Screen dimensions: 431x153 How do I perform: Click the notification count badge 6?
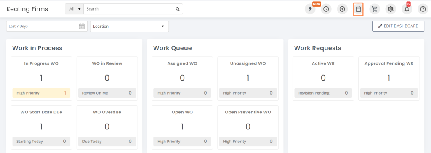pyautogui.click(x=408, y=4)
